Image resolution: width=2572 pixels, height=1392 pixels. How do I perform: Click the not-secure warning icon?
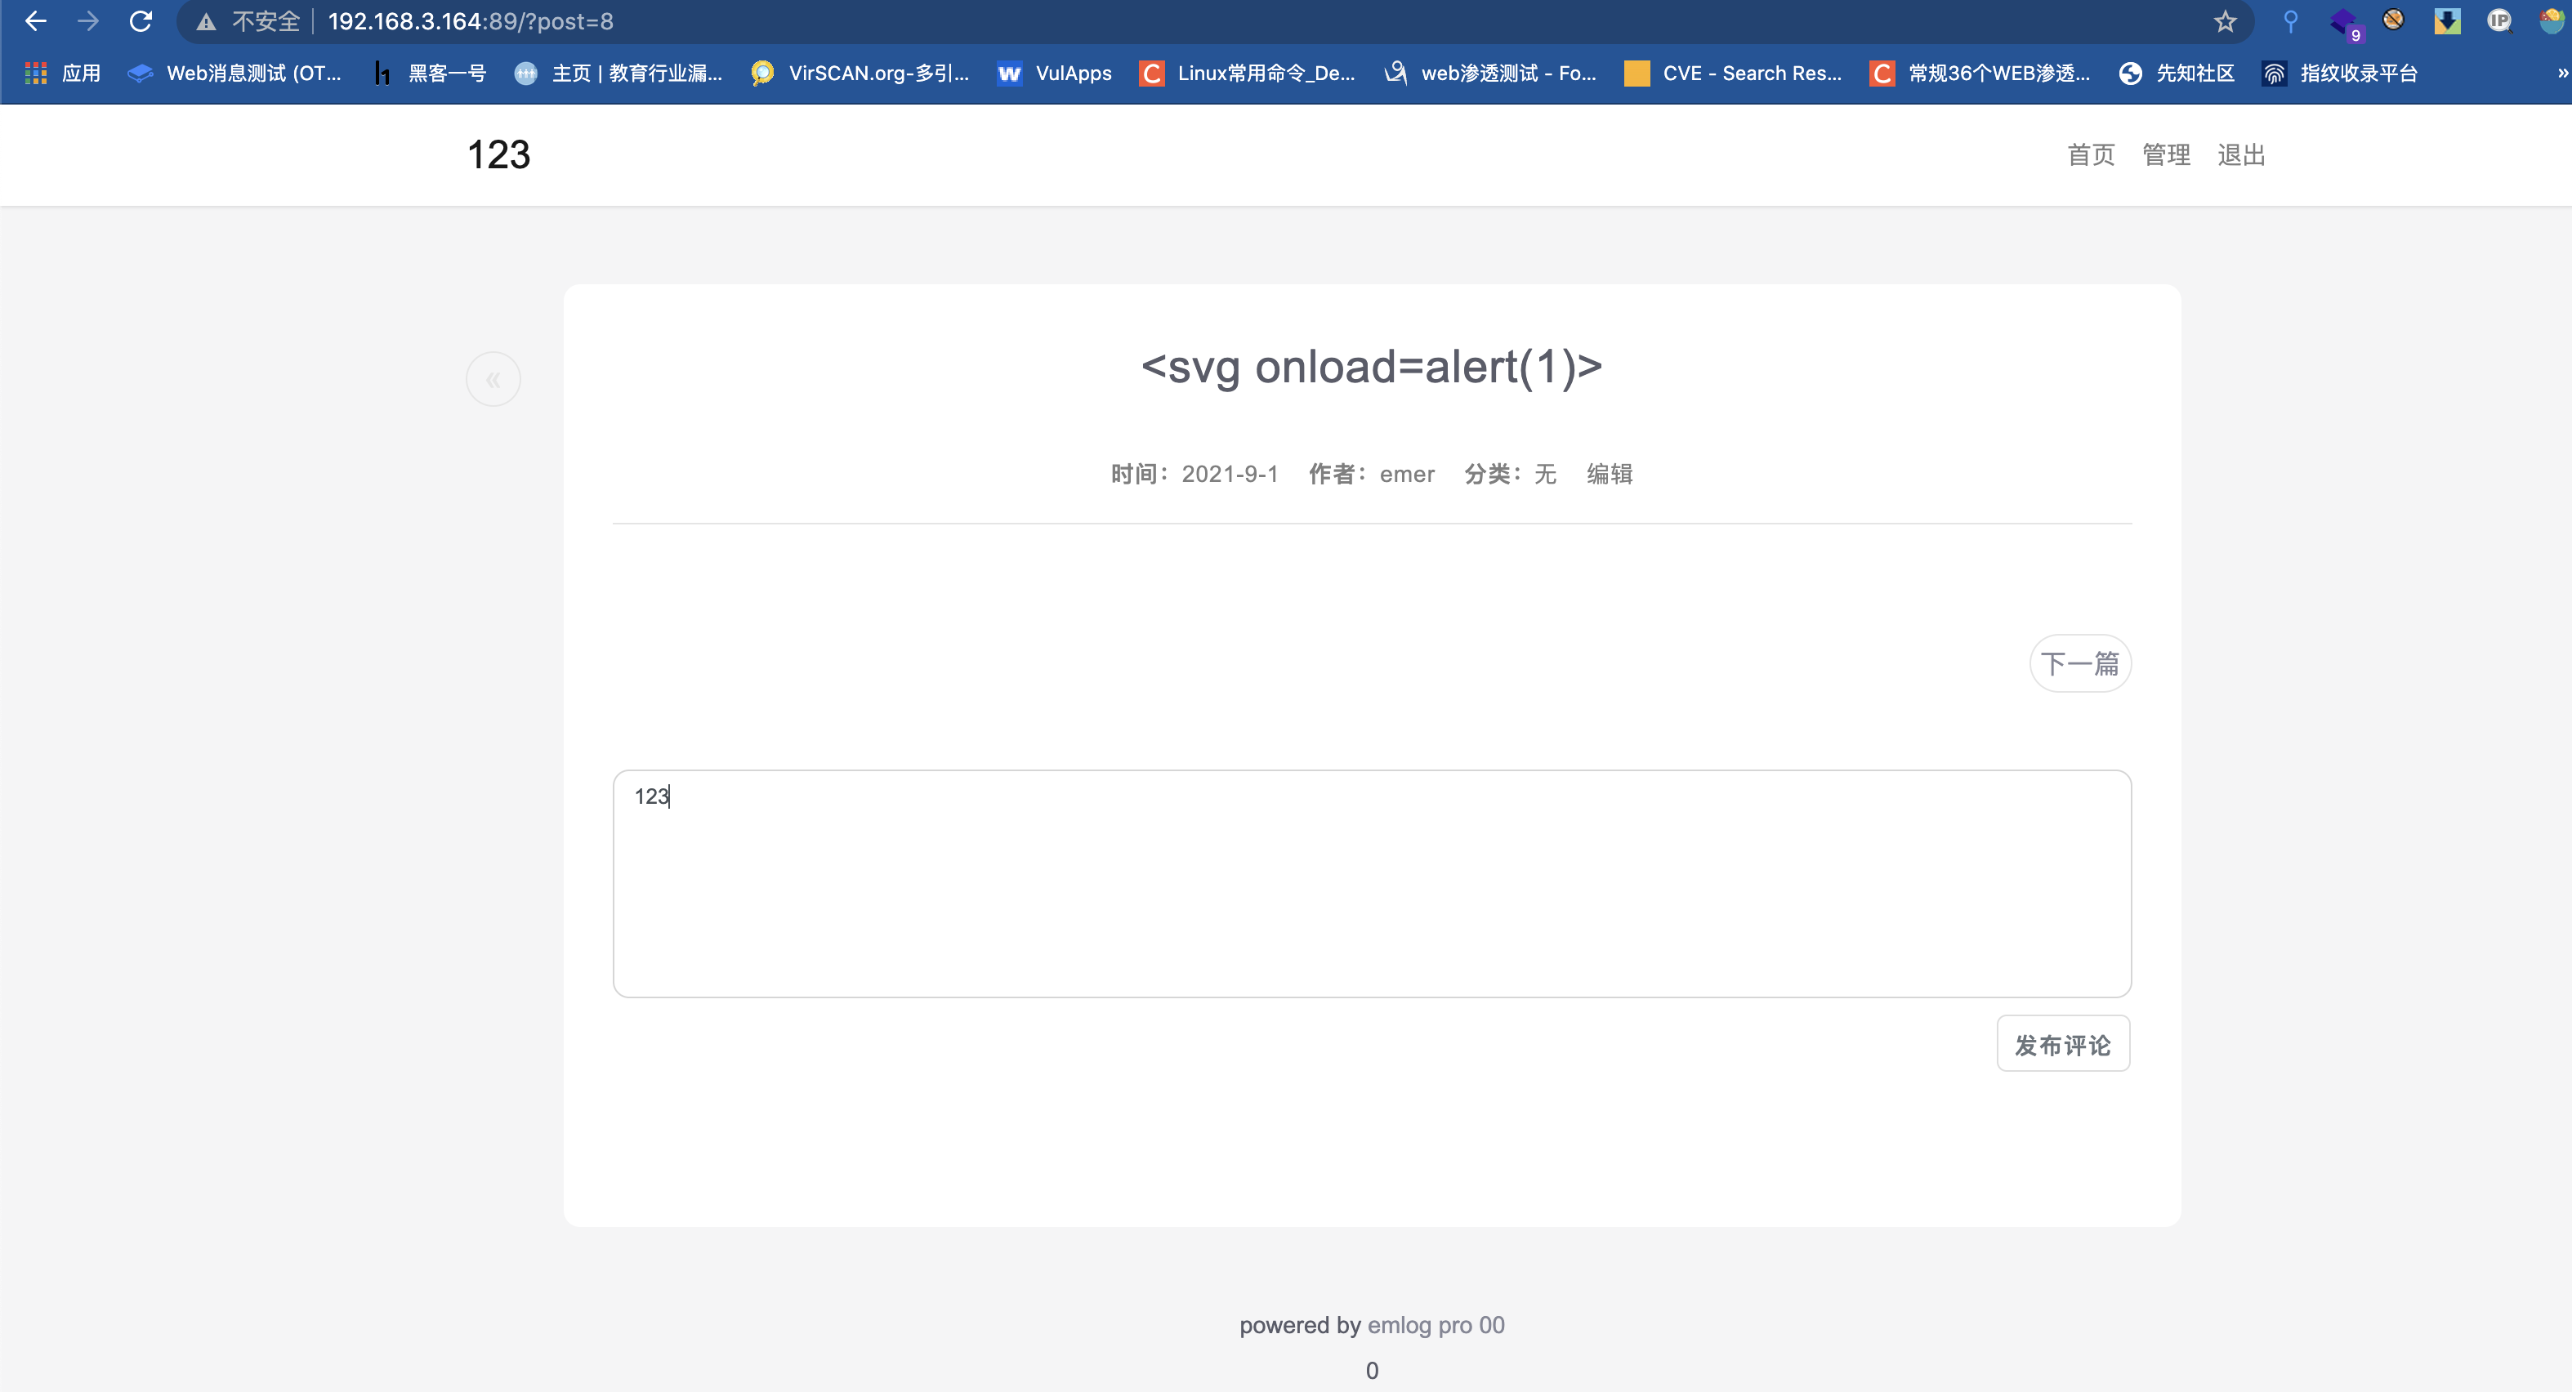point(207,22)
